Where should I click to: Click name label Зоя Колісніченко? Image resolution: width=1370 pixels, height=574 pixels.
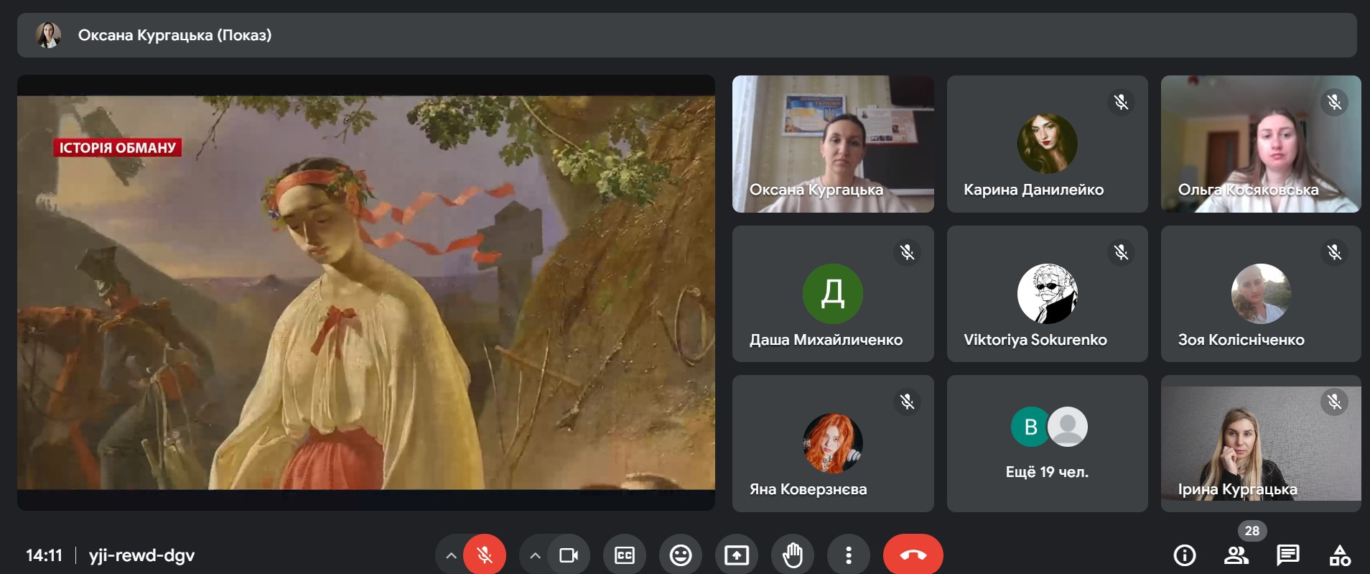1241,340
